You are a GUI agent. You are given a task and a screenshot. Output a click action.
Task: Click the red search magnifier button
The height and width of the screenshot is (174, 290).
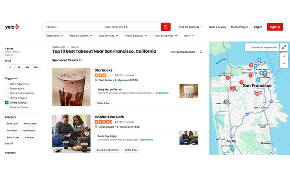pyautogui.click(x=165, y=27)
